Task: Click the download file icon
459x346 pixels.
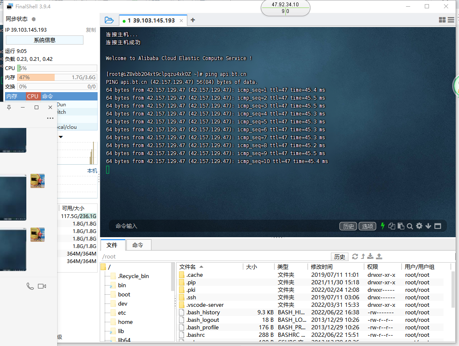Action: [370, 256]
